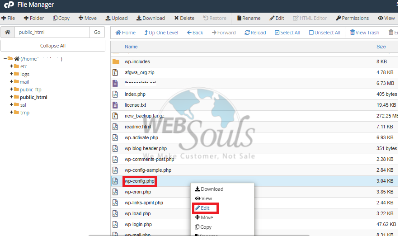Viewport: 400px width, 236px height.
Task: Expand the ssl folder in tree
Action: (x=11, y=104)
